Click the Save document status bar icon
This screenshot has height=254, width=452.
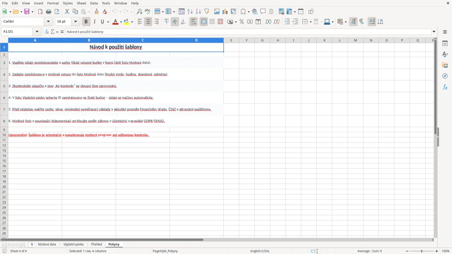tap(5, 251)
